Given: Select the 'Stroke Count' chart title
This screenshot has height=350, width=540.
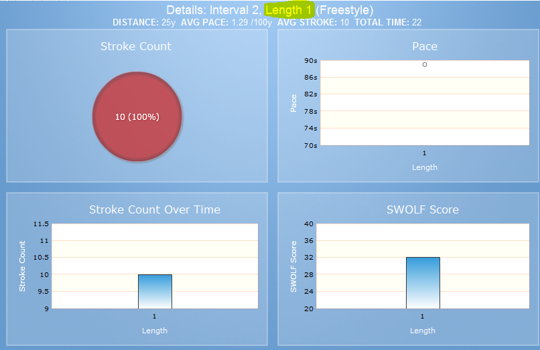Looking at the screenshot, I should point(136,46).
